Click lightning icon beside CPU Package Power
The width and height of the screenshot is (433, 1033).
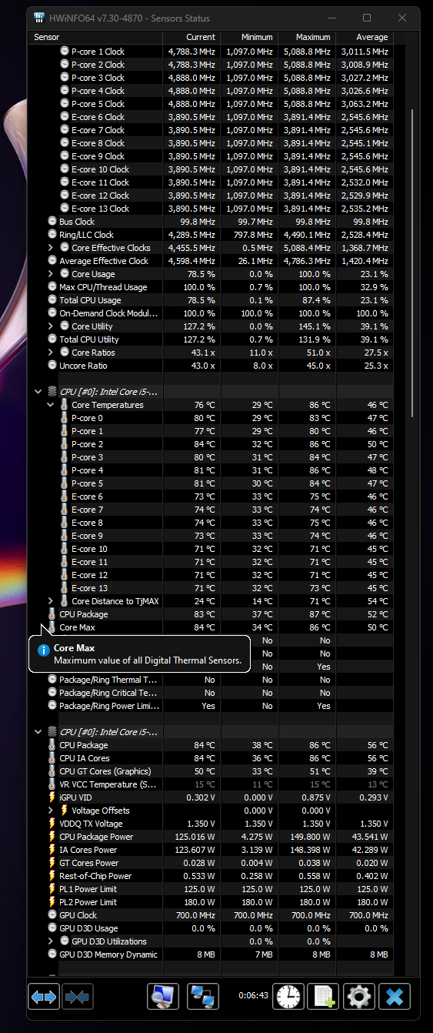point(52,837)
